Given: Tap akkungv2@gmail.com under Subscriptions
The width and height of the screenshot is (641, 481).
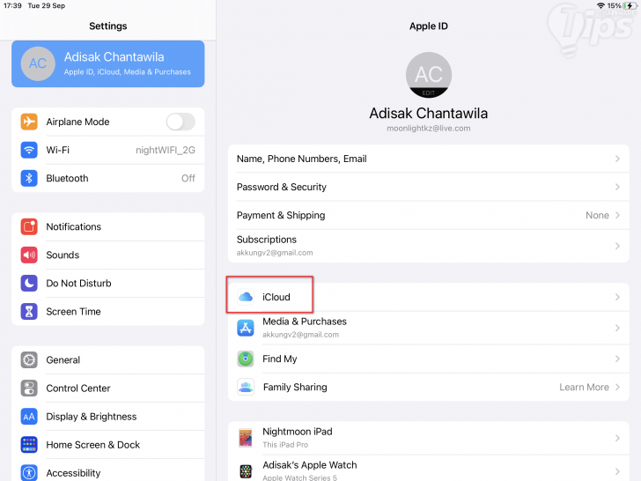Looking at the screenshot, I should pyautogui.click(x=275, y=253).
